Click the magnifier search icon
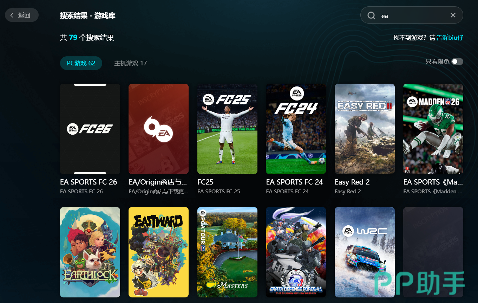The height and width of the screenshot is (303, 478). click(371, 15)
